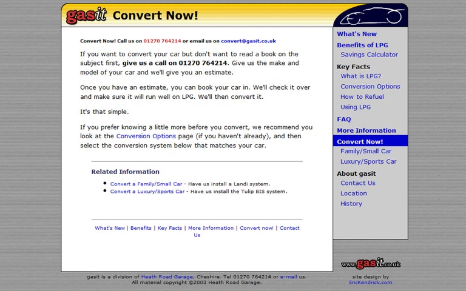Click More Information in footer navigation
466x291 pixels.
pyautogui.click(x=211, y=228)
